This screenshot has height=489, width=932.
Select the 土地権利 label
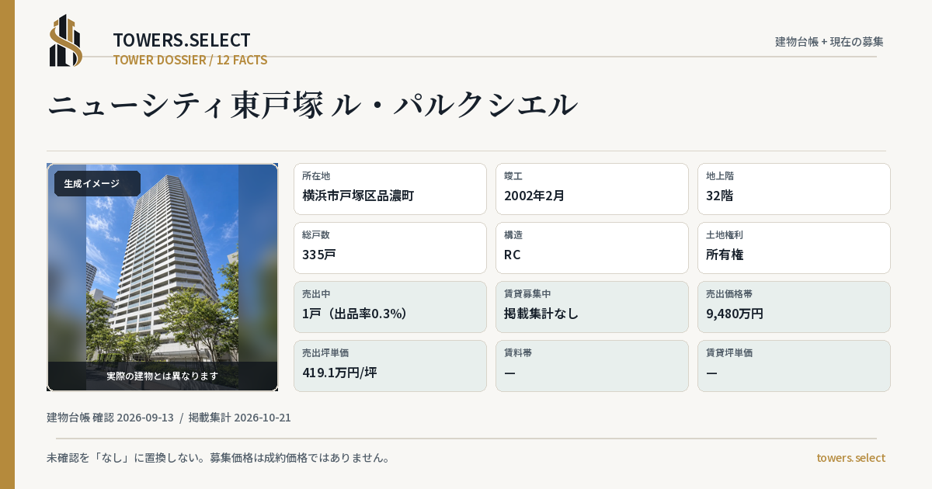click(x=725, y=235)
